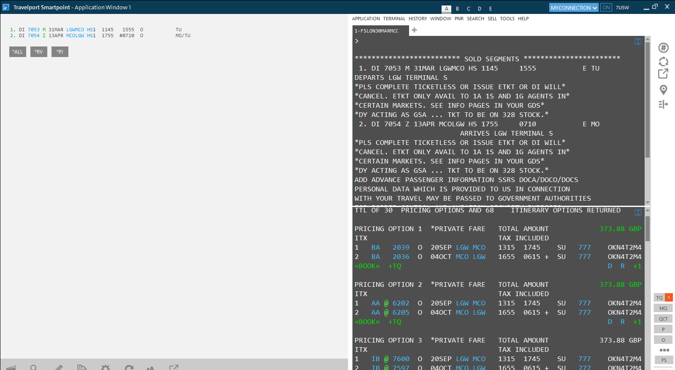Click the *RV button
The height and width of the screenshot is (370, 675).
[x=39, y=52]
